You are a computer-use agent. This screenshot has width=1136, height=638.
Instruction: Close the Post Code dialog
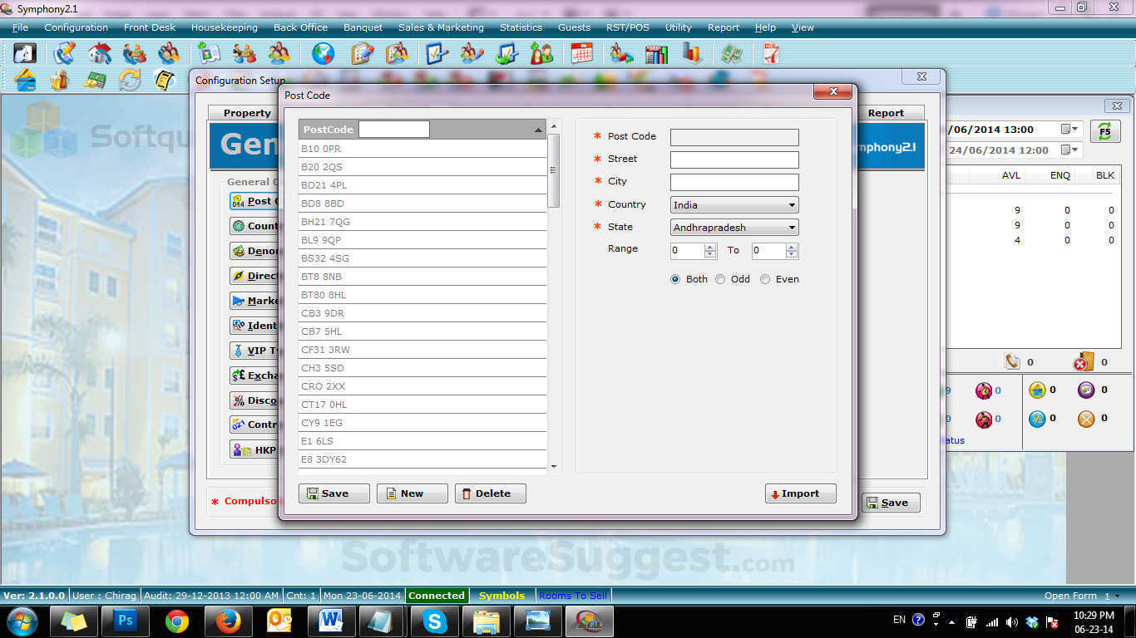[x=832, y=92]
